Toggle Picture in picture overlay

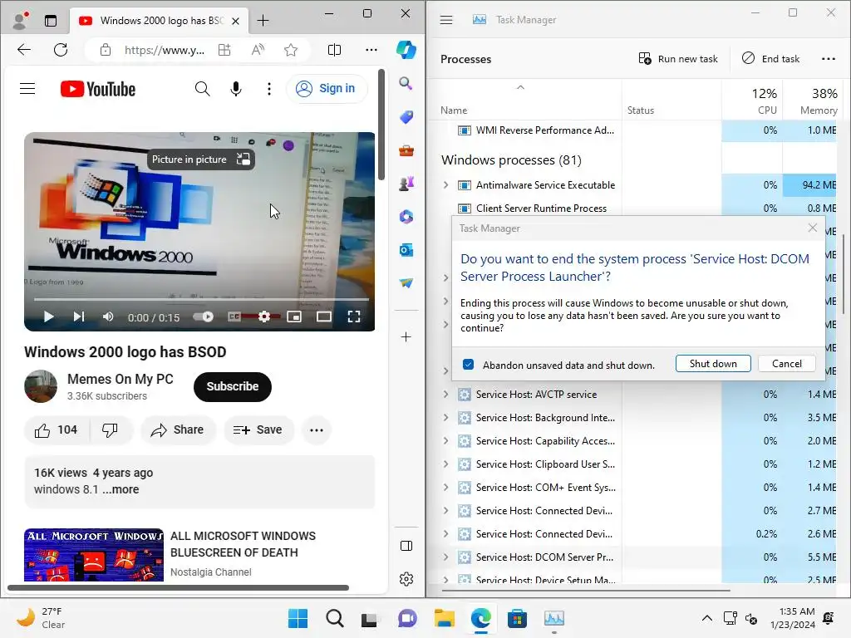pos(201,159)
